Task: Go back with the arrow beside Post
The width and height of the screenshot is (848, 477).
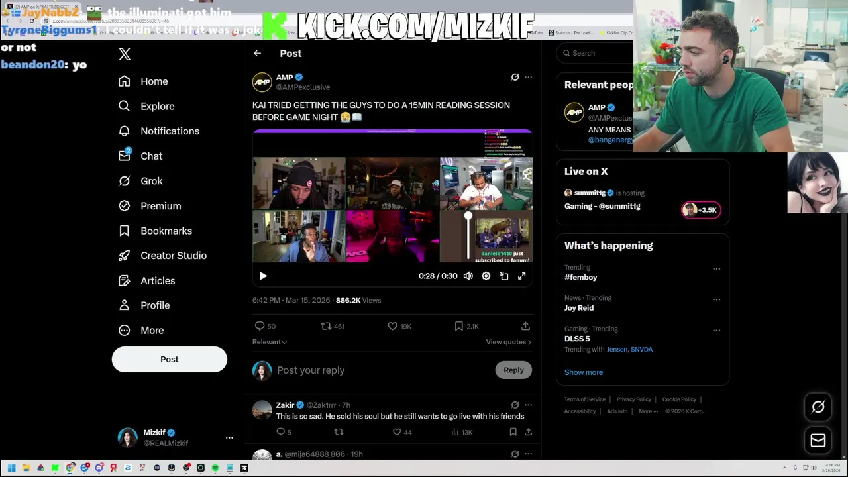Action: [257, 54]
